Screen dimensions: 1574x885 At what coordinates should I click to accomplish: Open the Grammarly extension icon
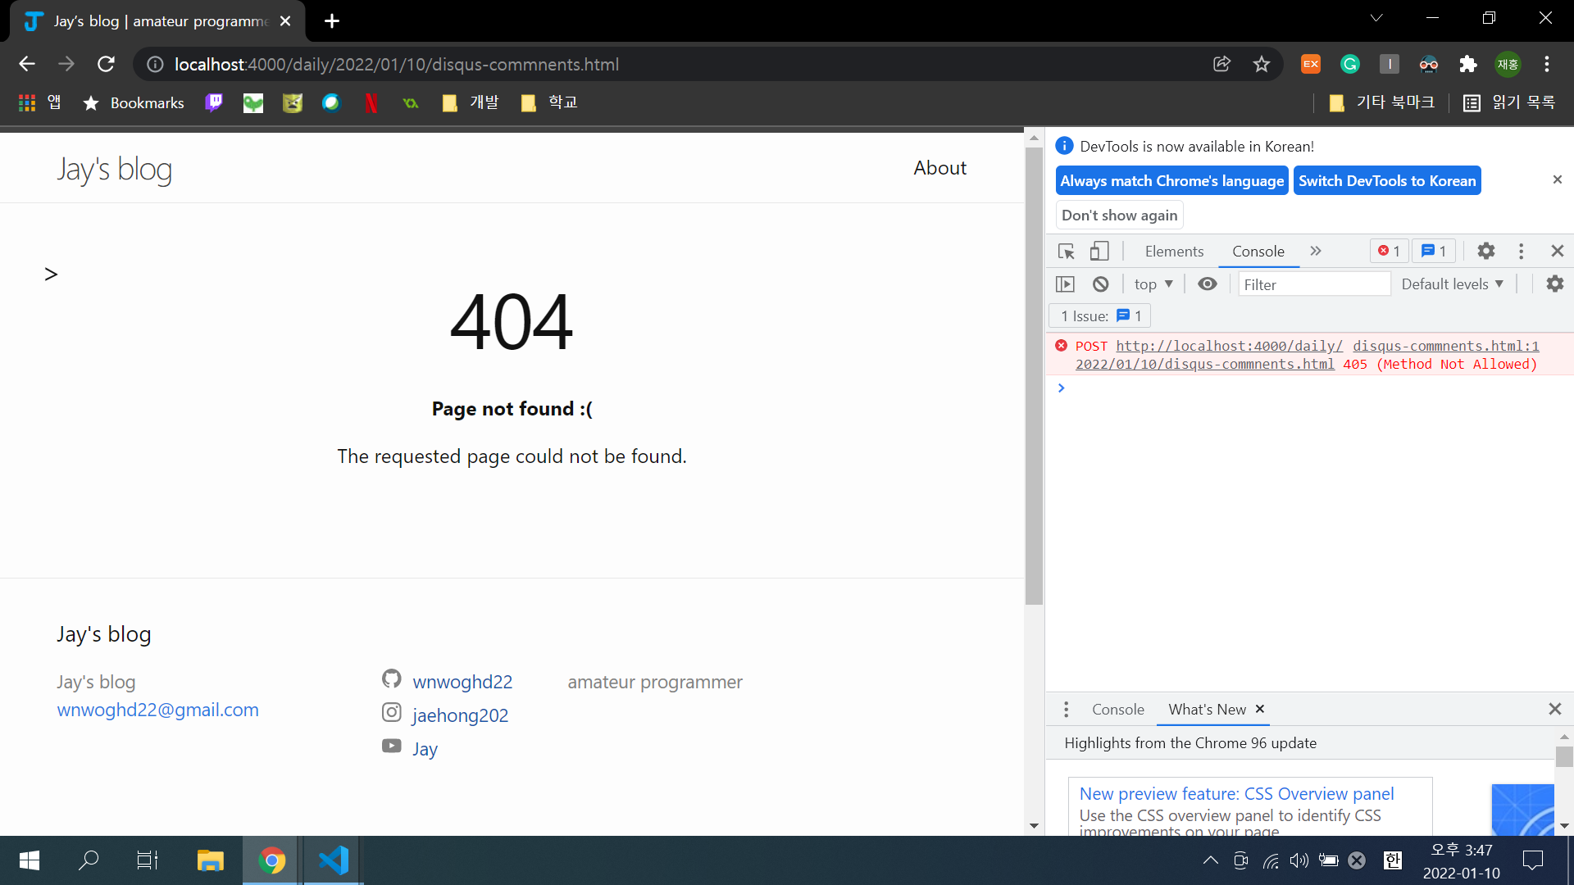click(x=1350, y=64)
